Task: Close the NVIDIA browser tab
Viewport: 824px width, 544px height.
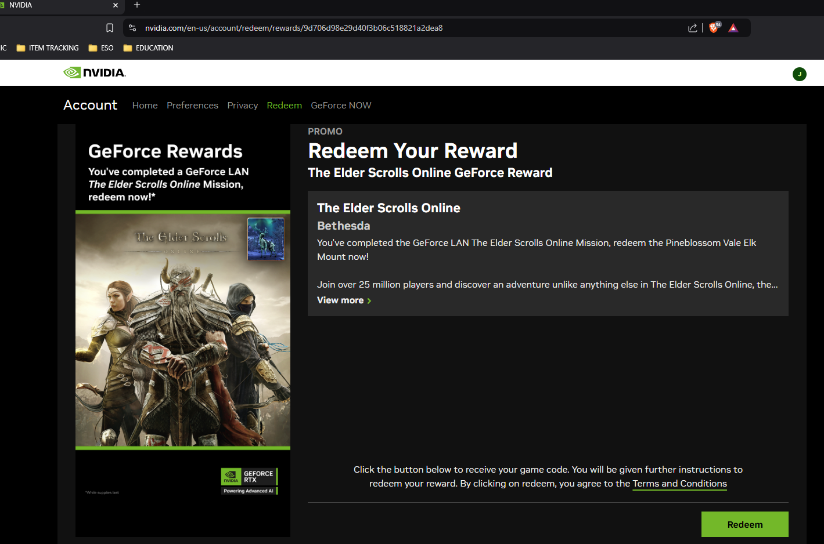Action: pyautogui.click(x=115, y=5)
